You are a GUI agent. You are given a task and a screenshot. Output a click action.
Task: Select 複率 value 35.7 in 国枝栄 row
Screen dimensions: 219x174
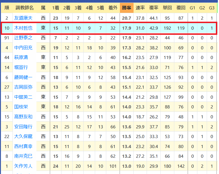coord(153,107)
